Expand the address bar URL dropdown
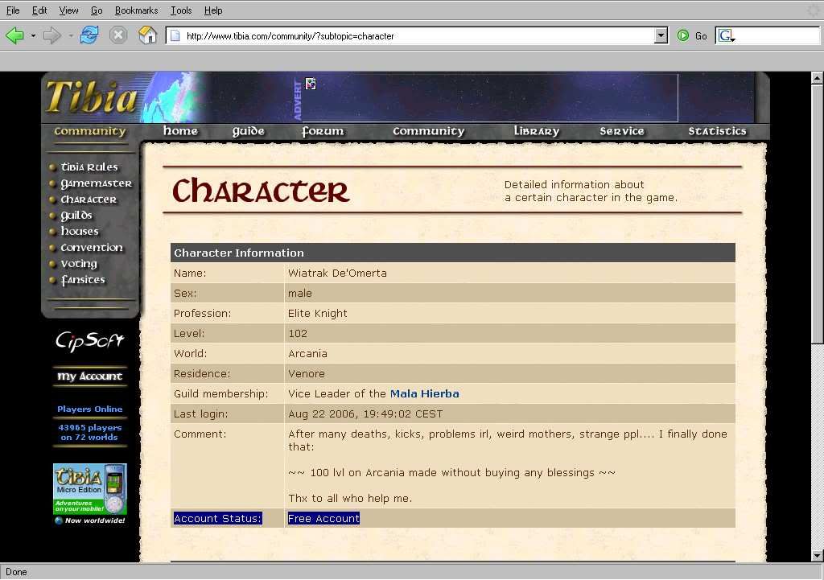This screenshot has width=824, height=580. [661, 35]
